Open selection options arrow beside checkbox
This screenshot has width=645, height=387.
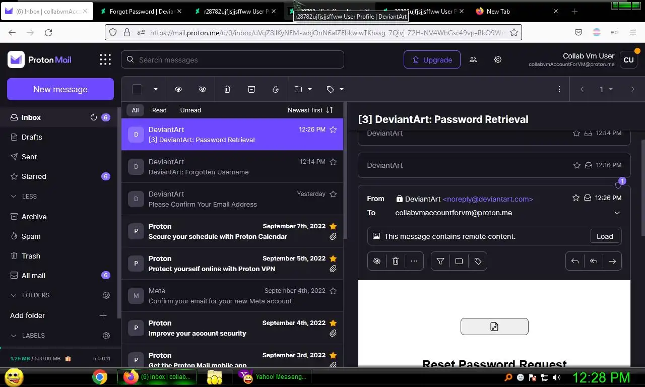tap(156, 89)
